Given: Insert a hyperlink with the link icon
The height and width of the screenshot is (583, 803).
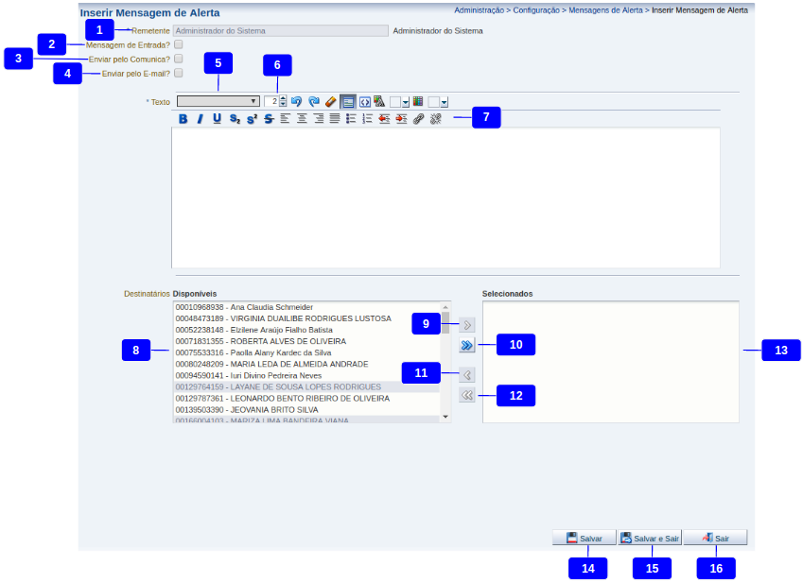Looking at the screenshot, I should [419, 119].
